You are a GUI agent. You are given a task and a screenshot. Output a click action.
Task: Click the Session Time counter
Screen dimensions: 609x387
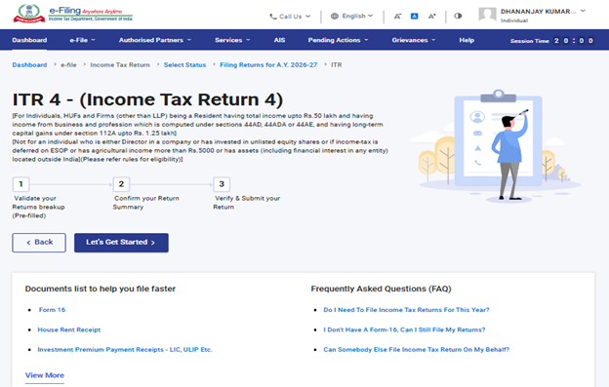point(552,40)
